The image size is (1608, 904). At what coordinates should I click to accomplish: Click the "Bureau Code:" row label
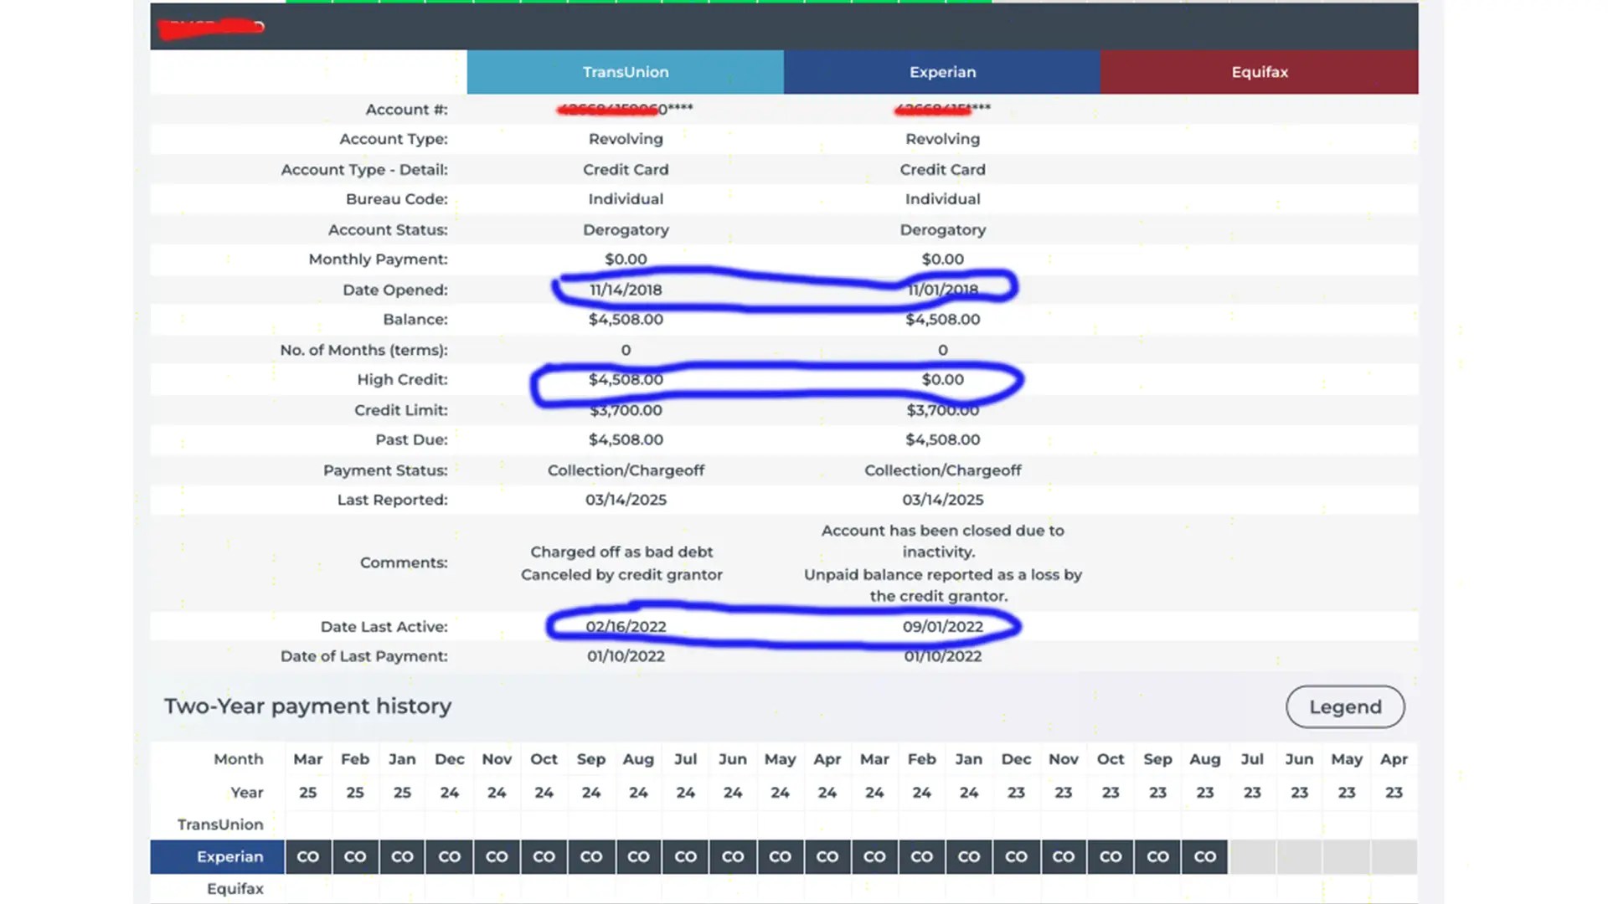(x=397, y=199)
